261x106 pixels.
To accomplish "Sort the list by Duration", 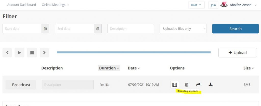I will 109,68.
